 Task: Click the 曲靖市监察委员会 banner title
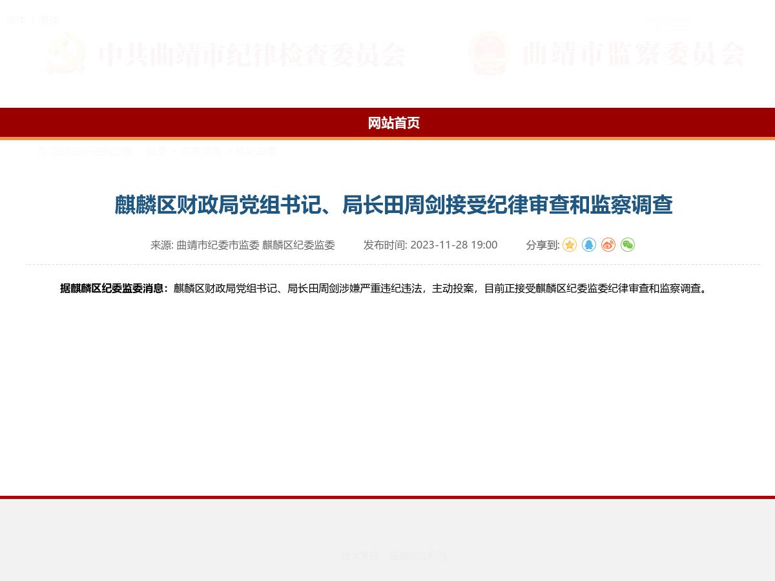coord(633,54)
